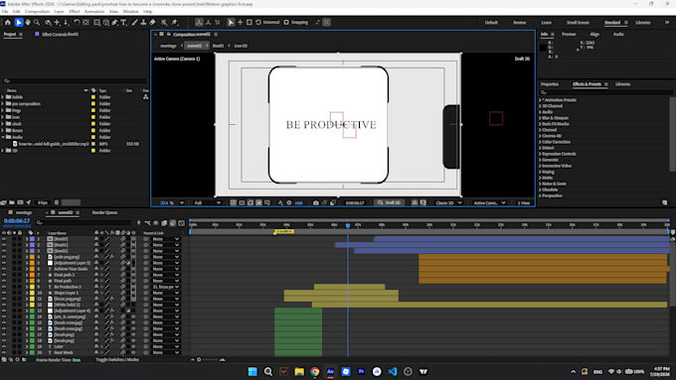Viewport: 676px width, 380px height.
Task: Toggle visibility of layer 20 Next Week
Action: (4, 352)
